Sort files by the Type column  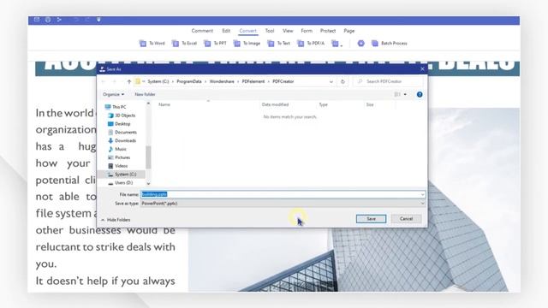(x=324, y=104)
